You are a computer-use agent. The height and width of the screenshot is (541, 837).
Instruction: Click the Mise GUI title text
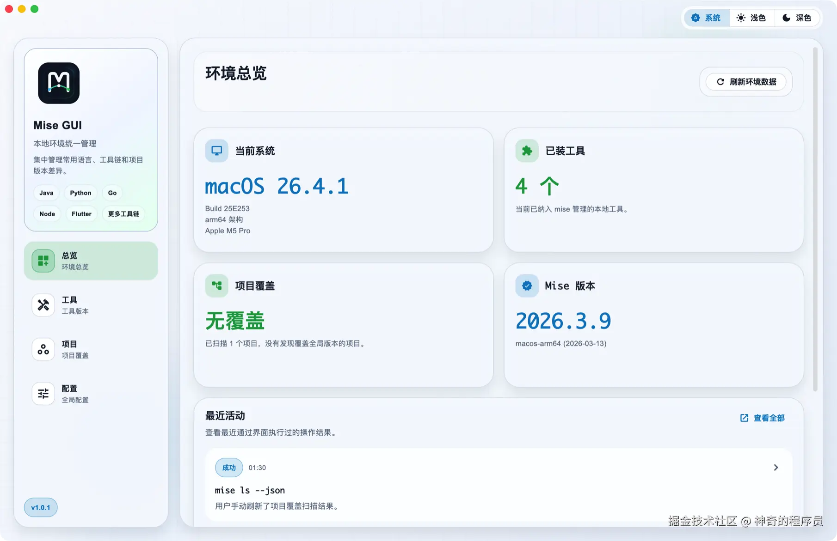tap(58, 125)
